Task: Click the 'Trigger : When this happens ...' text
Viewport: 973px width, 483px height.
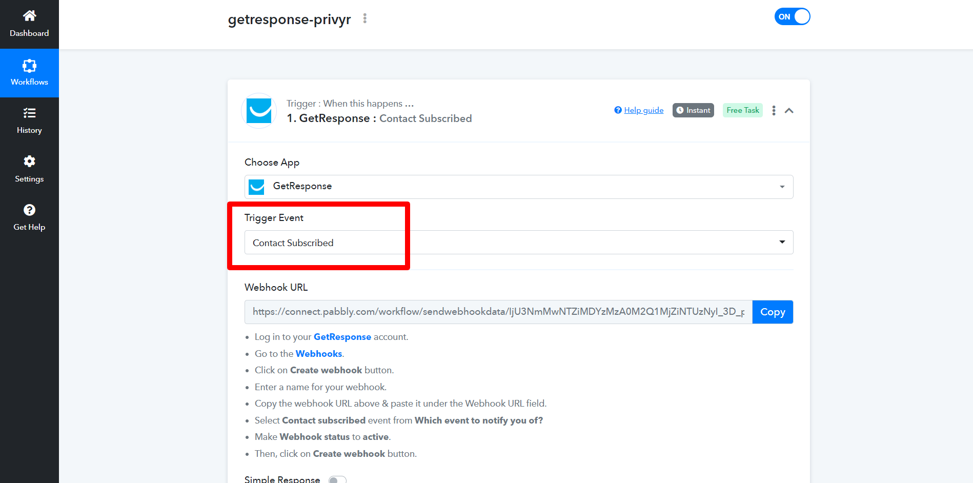Action: 350,104
